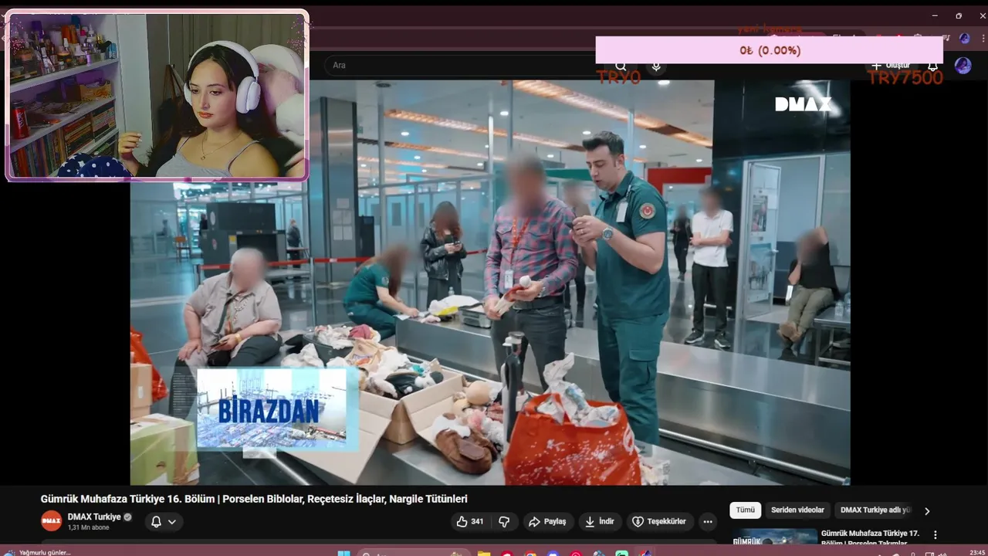Screen dimensions: 988x556
Task: Open more actions three-dot menu under video
Action: click(x=708, y=522)
